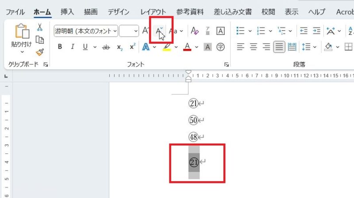Toggle Underline formatting

[x=85, y=47]
